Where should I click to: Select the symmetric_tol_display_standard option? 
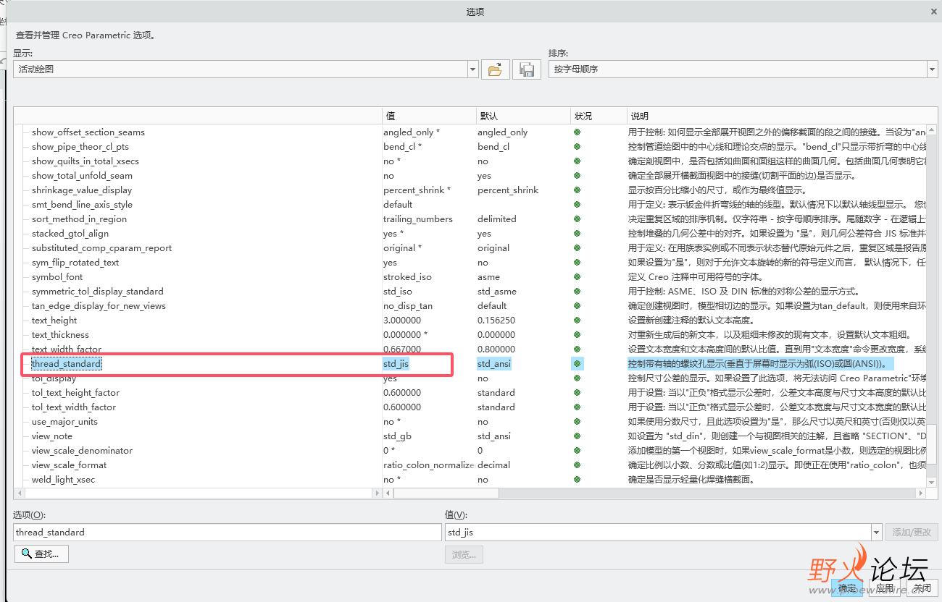[x=98, y=292]
